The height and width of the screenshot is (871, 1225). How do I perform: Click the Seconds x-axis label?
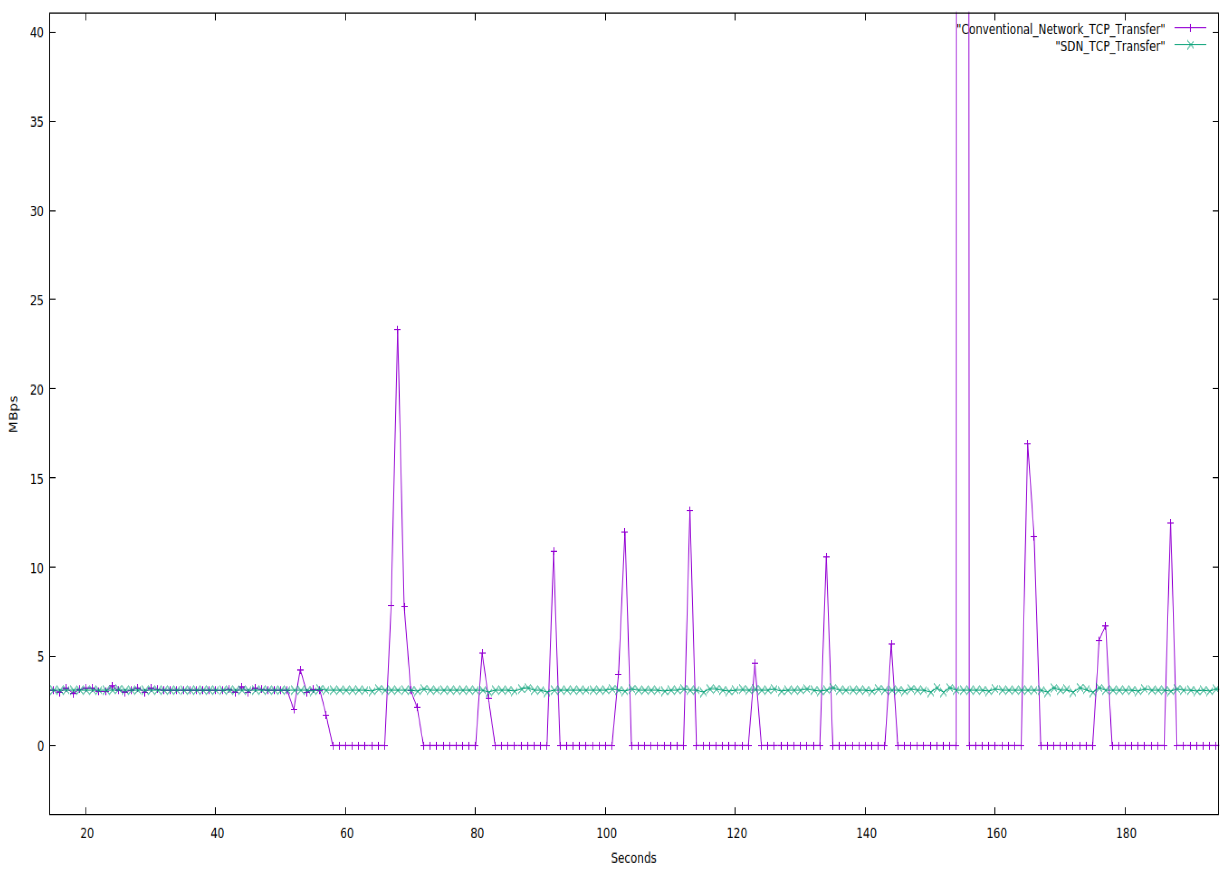pyautogui.click(x=633, y=857)
